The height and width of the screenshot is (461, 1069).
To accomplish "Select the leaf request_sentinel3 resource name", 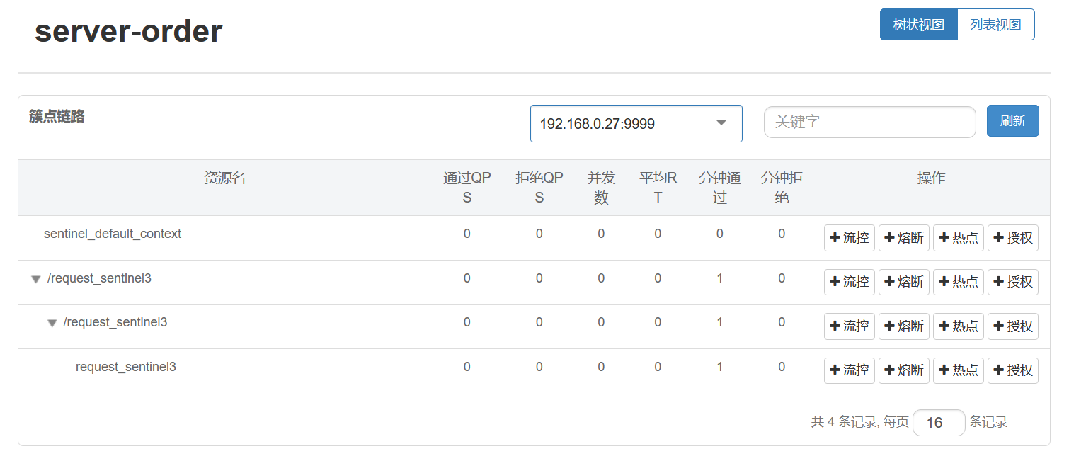I will pyautogui.click(x=126, y=367).
